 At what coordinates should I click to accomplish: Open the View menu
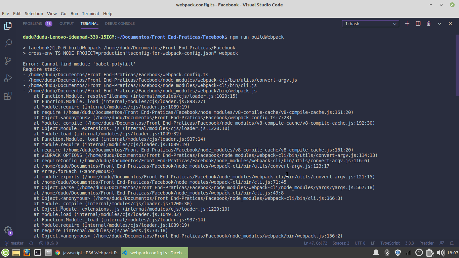coord(52,13)
